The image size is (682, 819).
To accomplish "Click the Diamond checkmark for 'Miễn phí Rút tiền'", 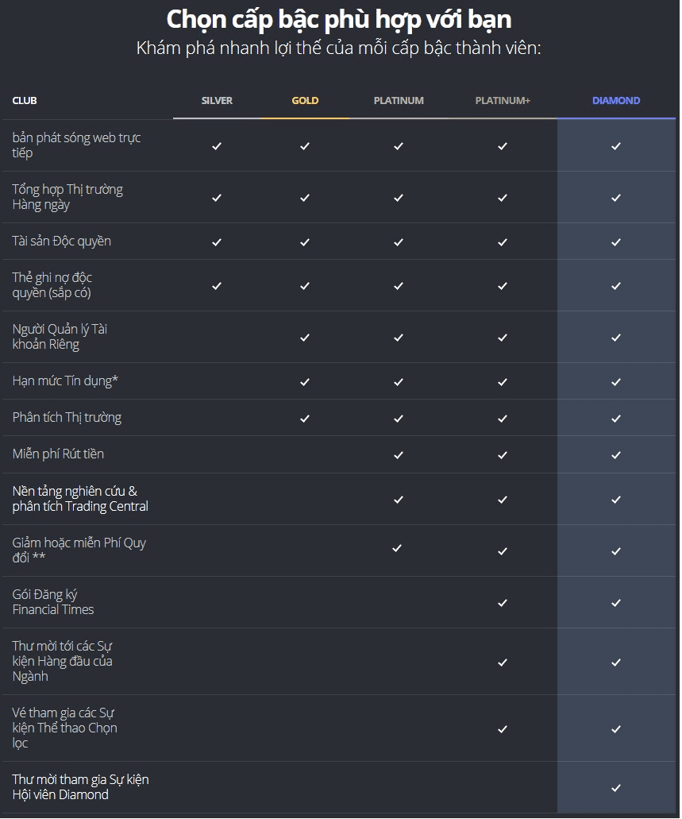I will coord(616,455).
